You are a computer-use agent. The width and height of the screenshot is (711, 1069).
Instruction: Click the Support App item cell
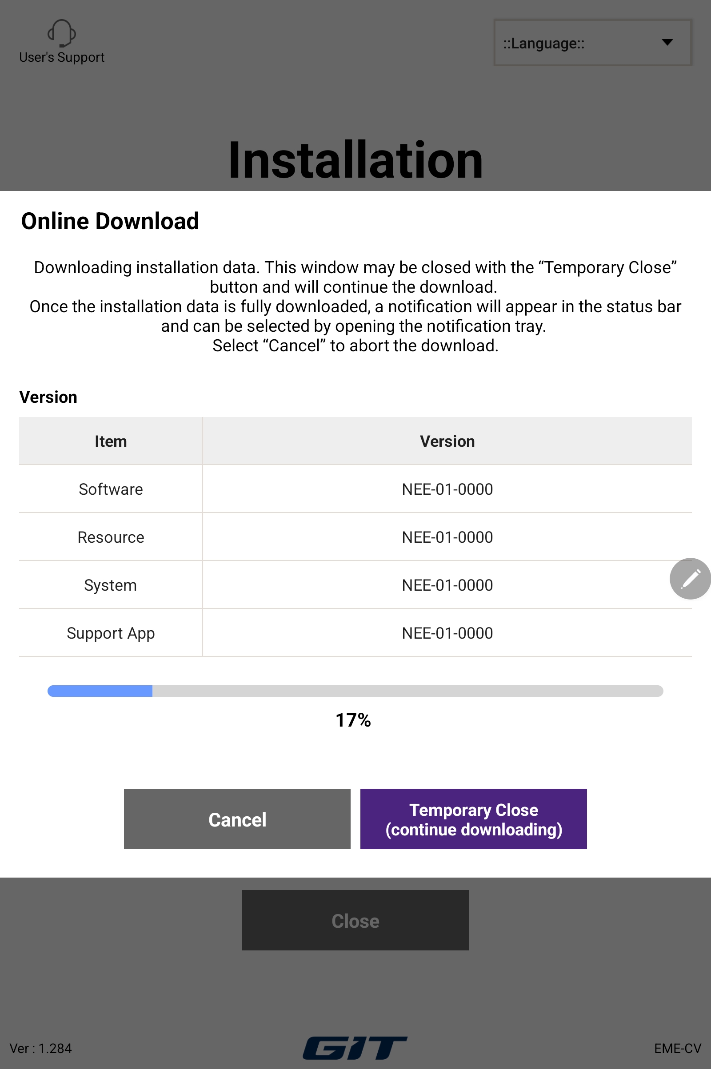[111, 633]
